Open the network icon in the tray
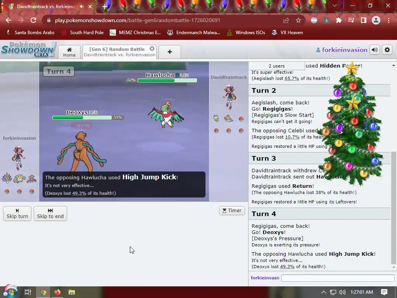The image size is (397, 298). [333, 292]
